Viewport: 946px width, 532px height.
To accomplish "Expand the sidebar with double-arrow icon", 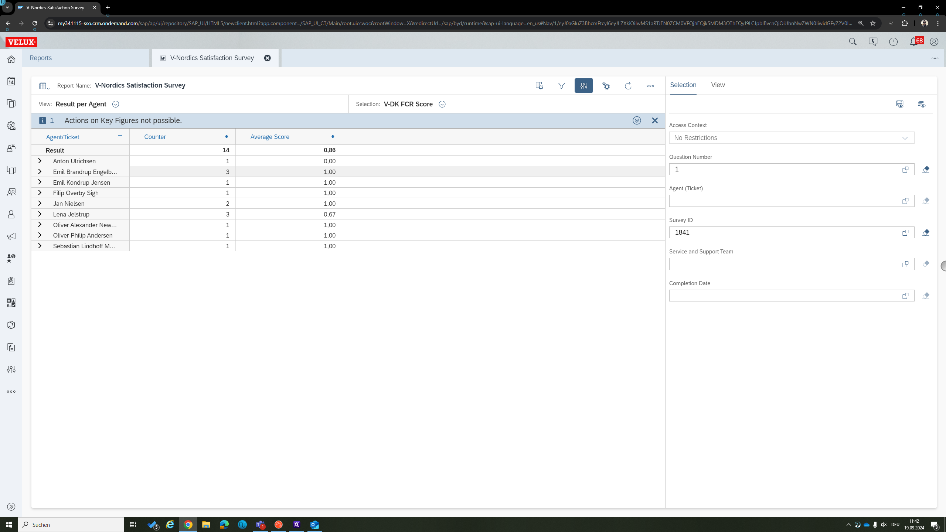I will [11, 507].
